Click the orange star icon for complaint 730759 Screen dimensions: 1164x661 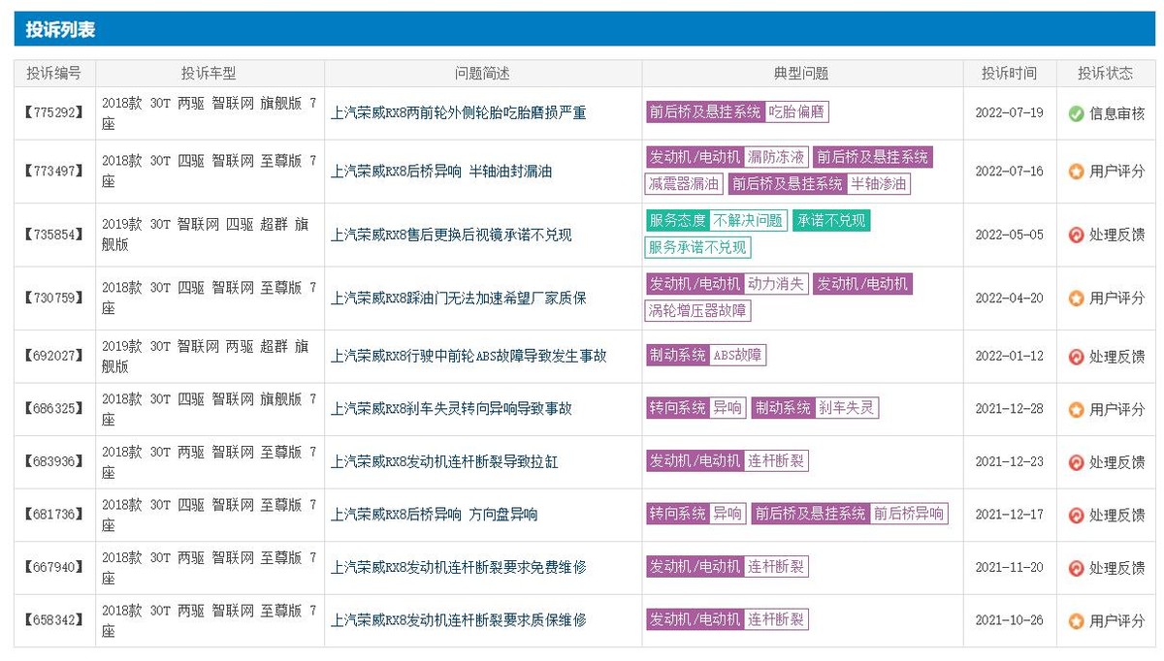point(1076,299)
